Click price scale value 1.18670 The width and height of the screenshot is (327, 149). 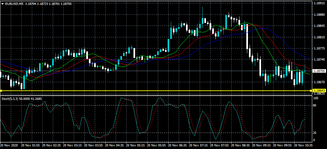[x=320, y=82]
